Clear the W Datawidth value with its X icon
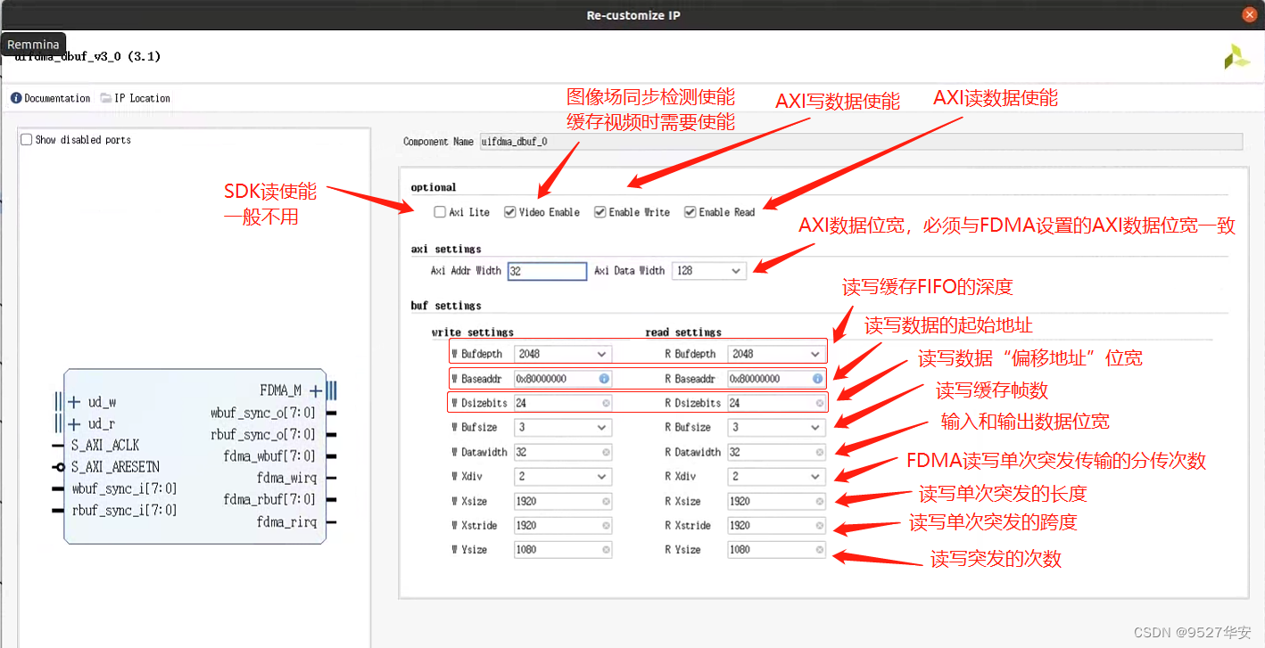 point(606,452)
